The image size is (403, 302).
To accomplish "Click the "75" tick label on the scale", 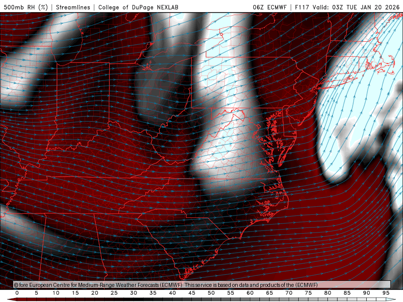I will [308, 293].
